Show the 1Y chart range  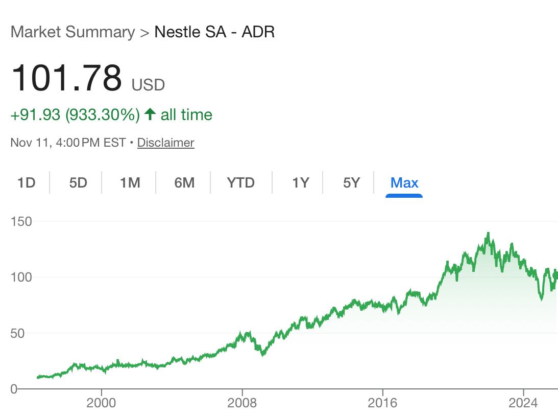point(300,182)
